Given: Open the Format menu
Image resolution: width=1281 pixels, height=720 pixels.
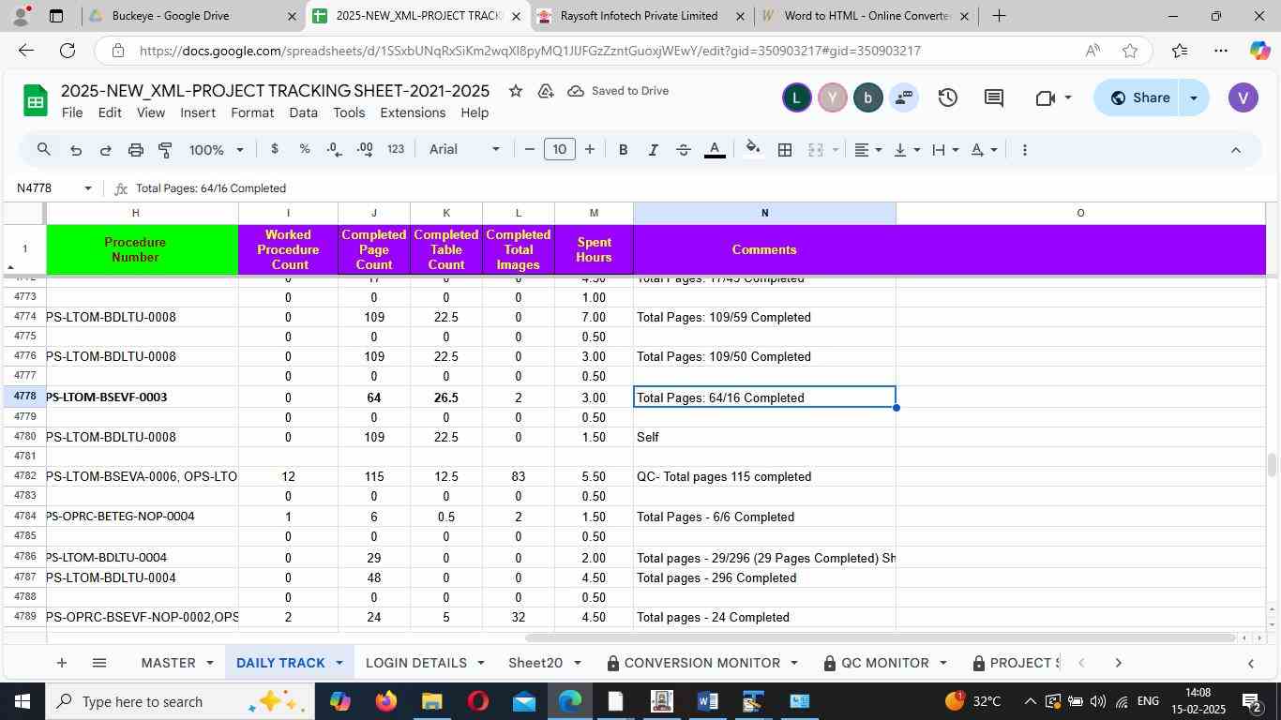Looking at the screenshot, I should [x=252, y=112].
